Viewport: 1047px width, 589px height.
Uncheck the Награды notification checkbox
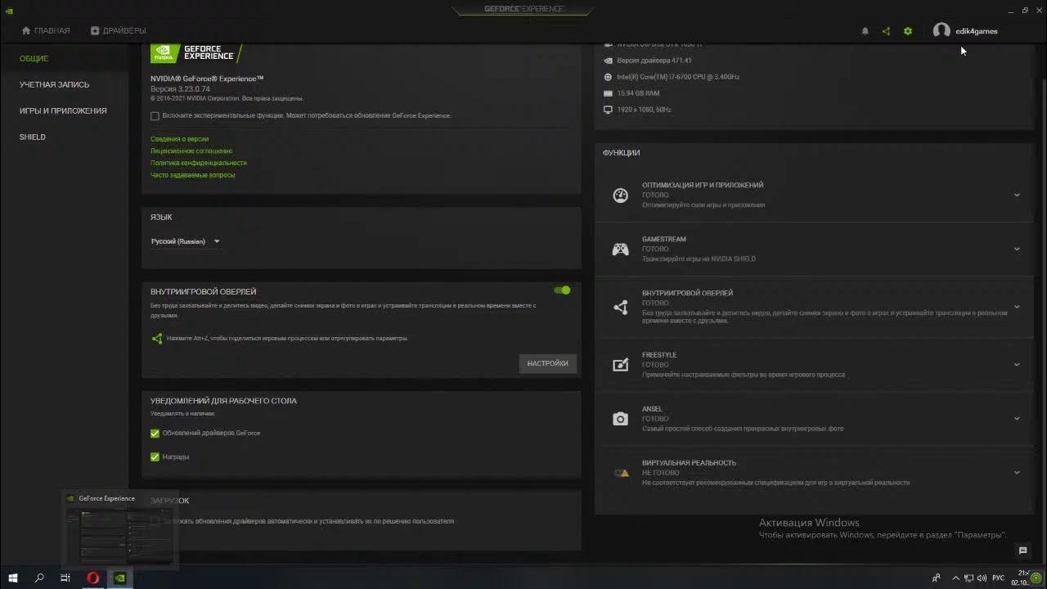pyautogui.click(x=155, y=457)
